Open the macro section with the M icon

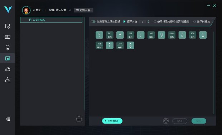pos(8,58)
